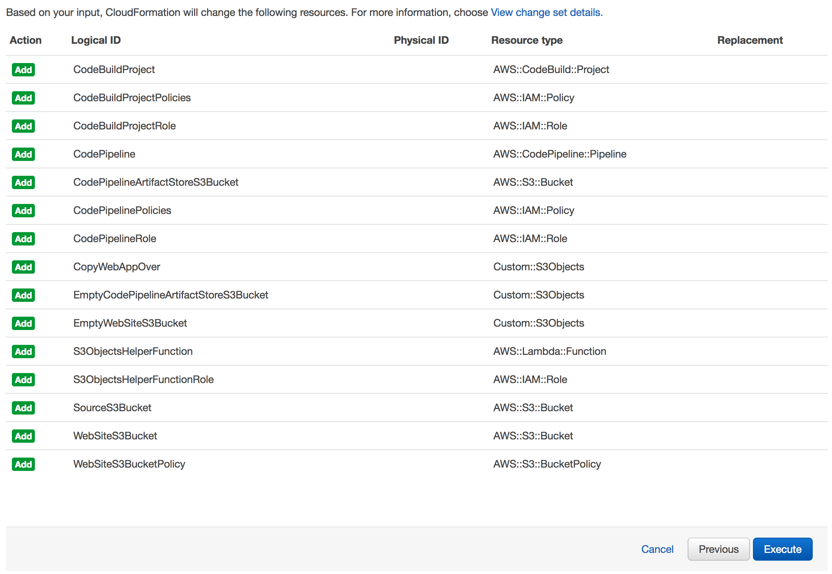832x574 pixels.
Task: Click the Add badge for CopyWebAppOver
Action: (x=23, y=267)
